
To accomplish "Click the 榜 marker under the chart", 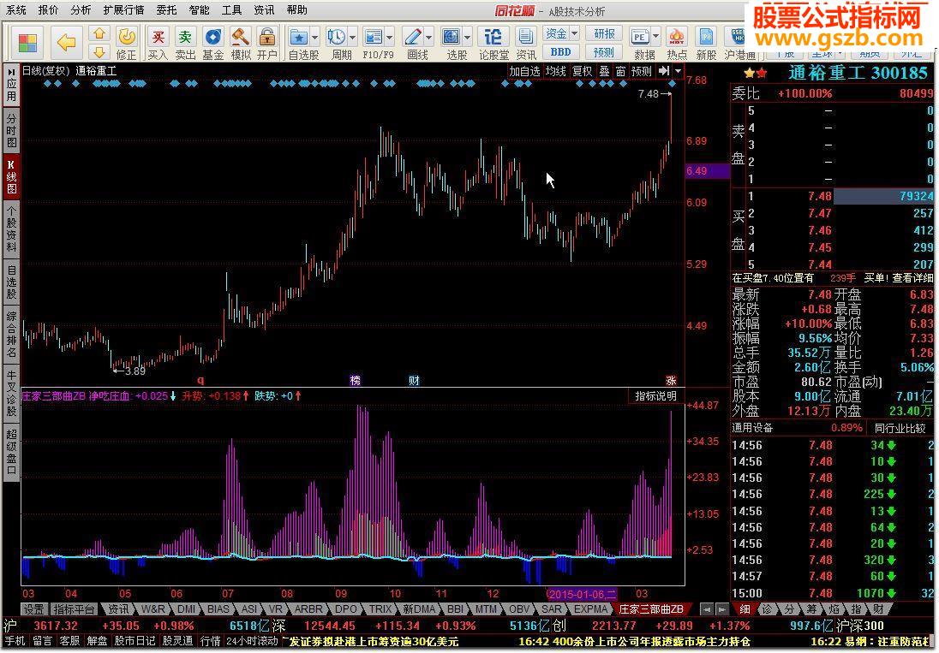I will point(355,380).
